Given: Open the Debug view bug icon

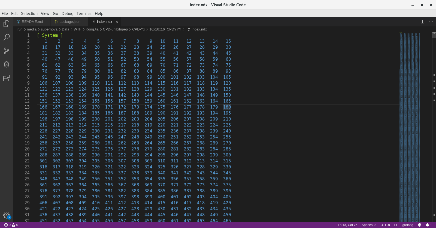Looking at the screenshot, I should [7, 64].
